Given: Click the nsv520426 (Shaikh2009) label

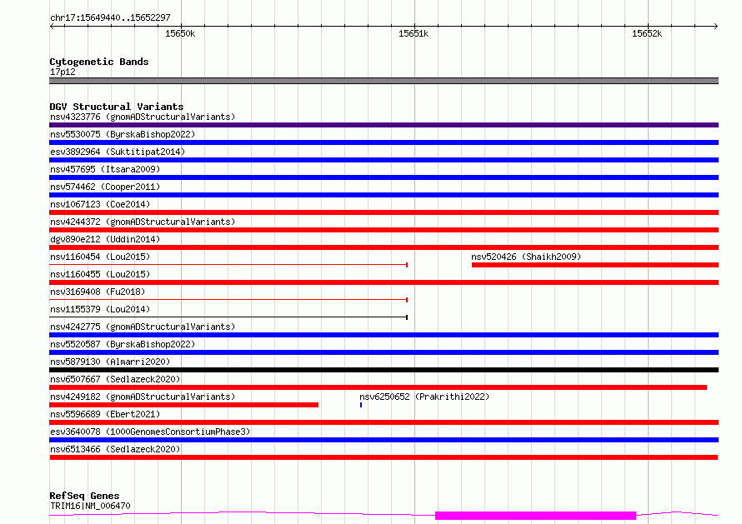Looking at the screenshot, I should pos(526,257).
